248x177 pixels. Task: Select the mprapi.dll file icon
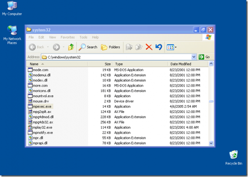(x=30, y=143)
